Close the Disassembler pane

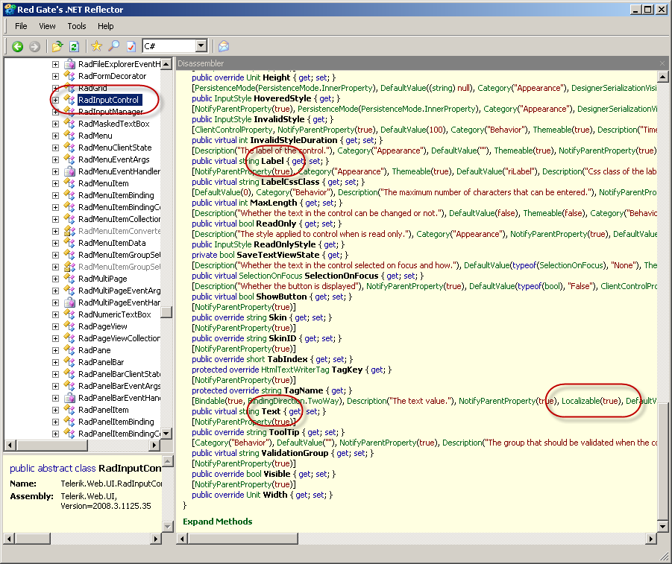[x=662, y=64]
